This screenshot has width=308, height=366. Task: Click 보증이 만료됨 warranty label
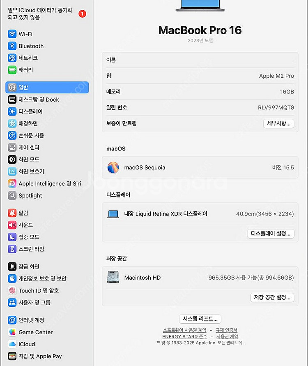(x=122, y=123)
